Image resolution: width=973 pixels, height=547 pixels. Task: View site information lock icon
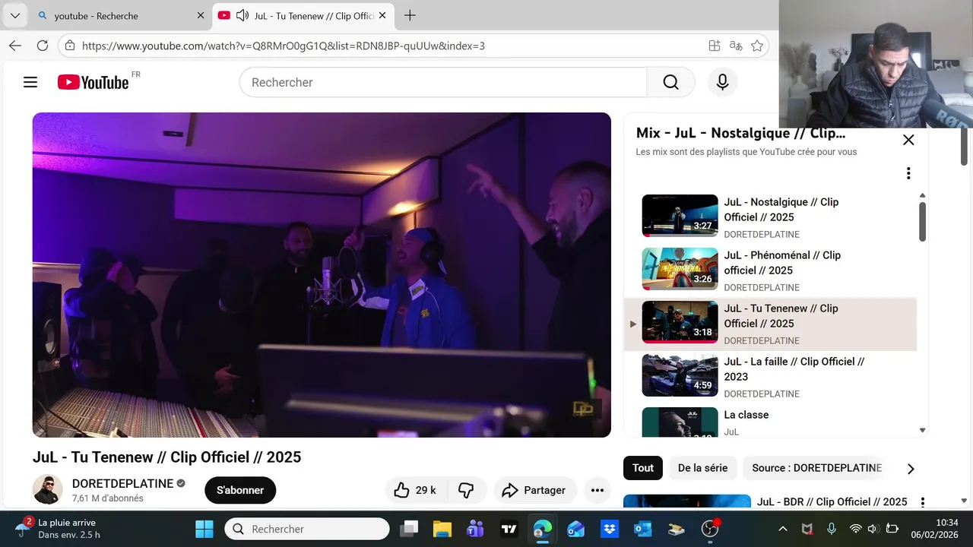pos(69,46)
